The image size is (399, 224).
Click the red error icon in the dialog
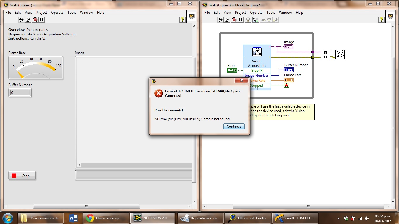[x=158, y=93]
